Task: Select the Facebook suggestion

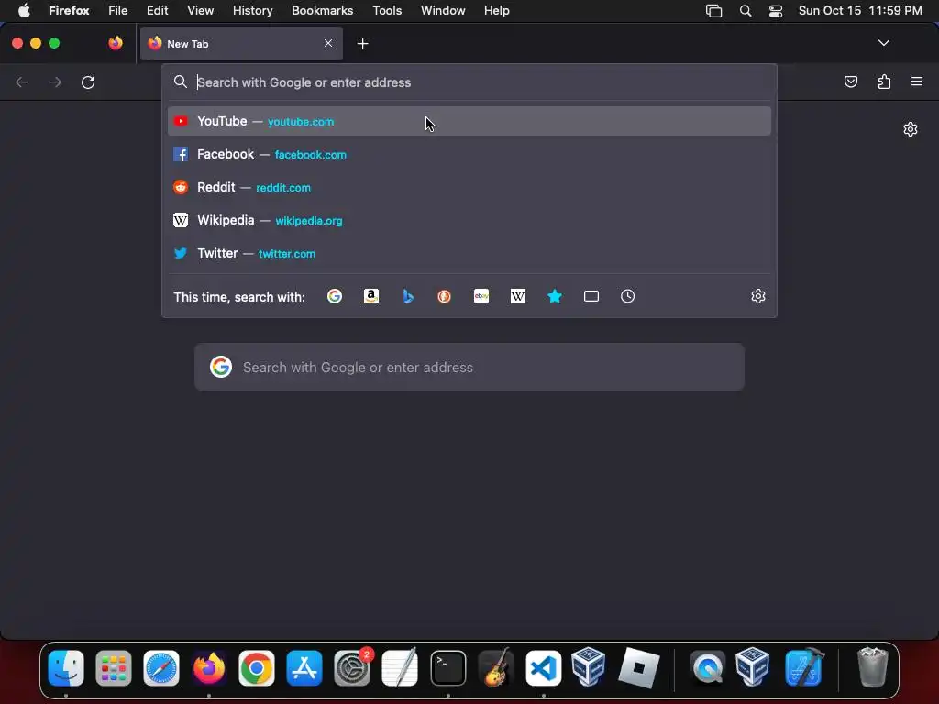Action: (x=469, y=154)
